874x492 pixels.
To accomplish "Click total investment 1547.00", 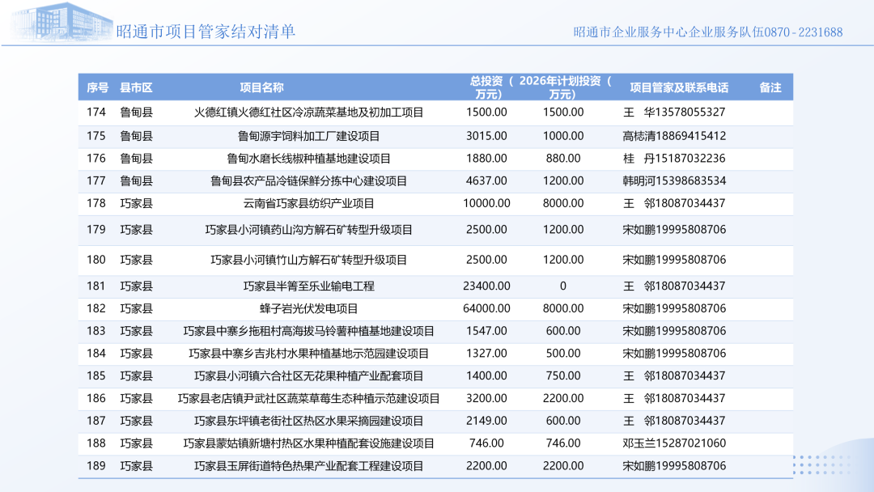I will [x=486, y=332].
